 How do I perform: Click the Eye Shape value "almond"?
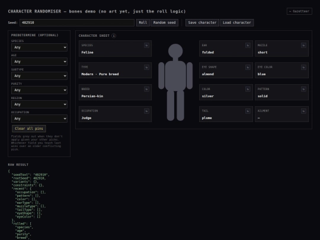pyautogui.click(x=208, y=74)
